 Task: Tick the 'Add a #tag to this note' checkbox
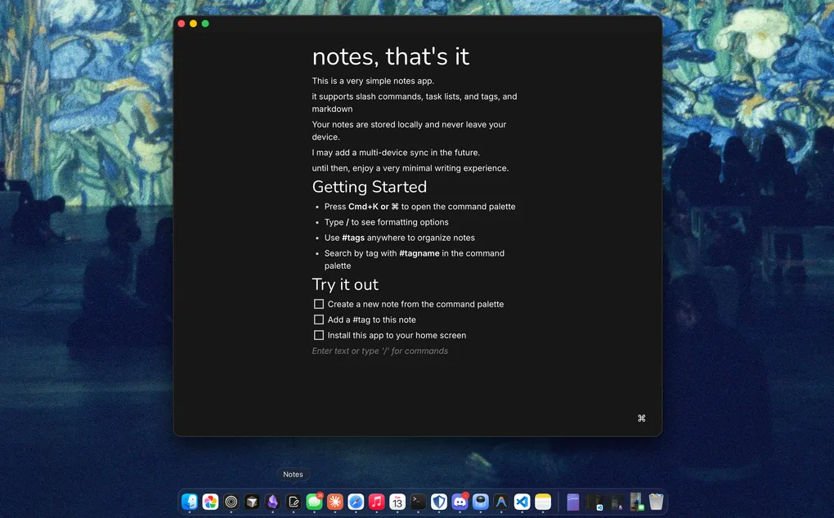pos(319,319)
